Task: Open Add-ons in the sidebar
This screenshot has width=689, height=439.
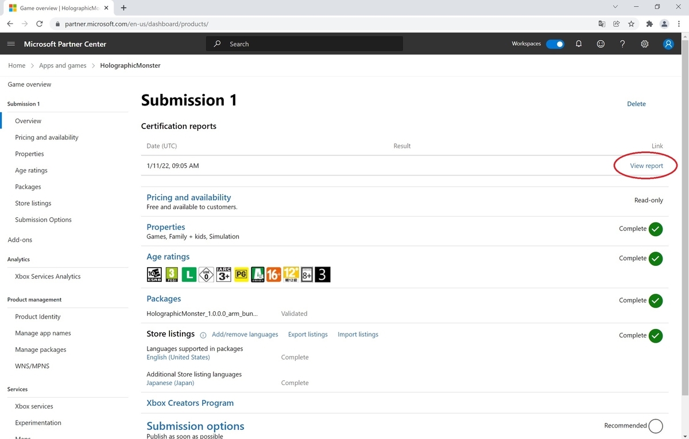Action: click(x=20, y=240)
